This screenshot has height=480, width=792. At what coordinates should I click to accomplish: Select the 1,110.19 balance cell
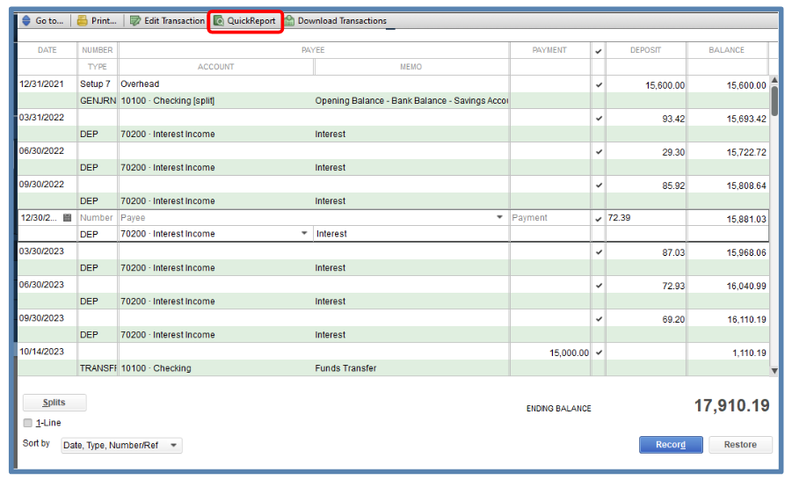click(x=749, y=353)
